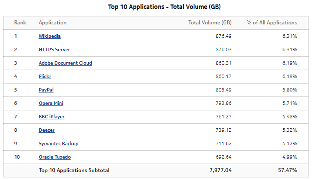Click the 5.71% percentage value

coord(290,103)
